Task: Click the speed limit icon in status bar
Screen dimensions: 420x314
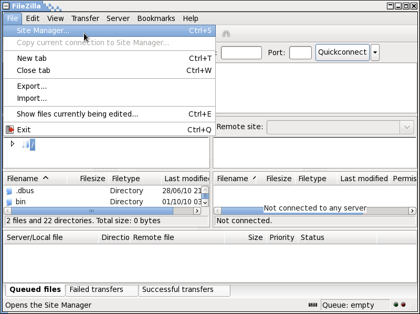Action: 313,305
